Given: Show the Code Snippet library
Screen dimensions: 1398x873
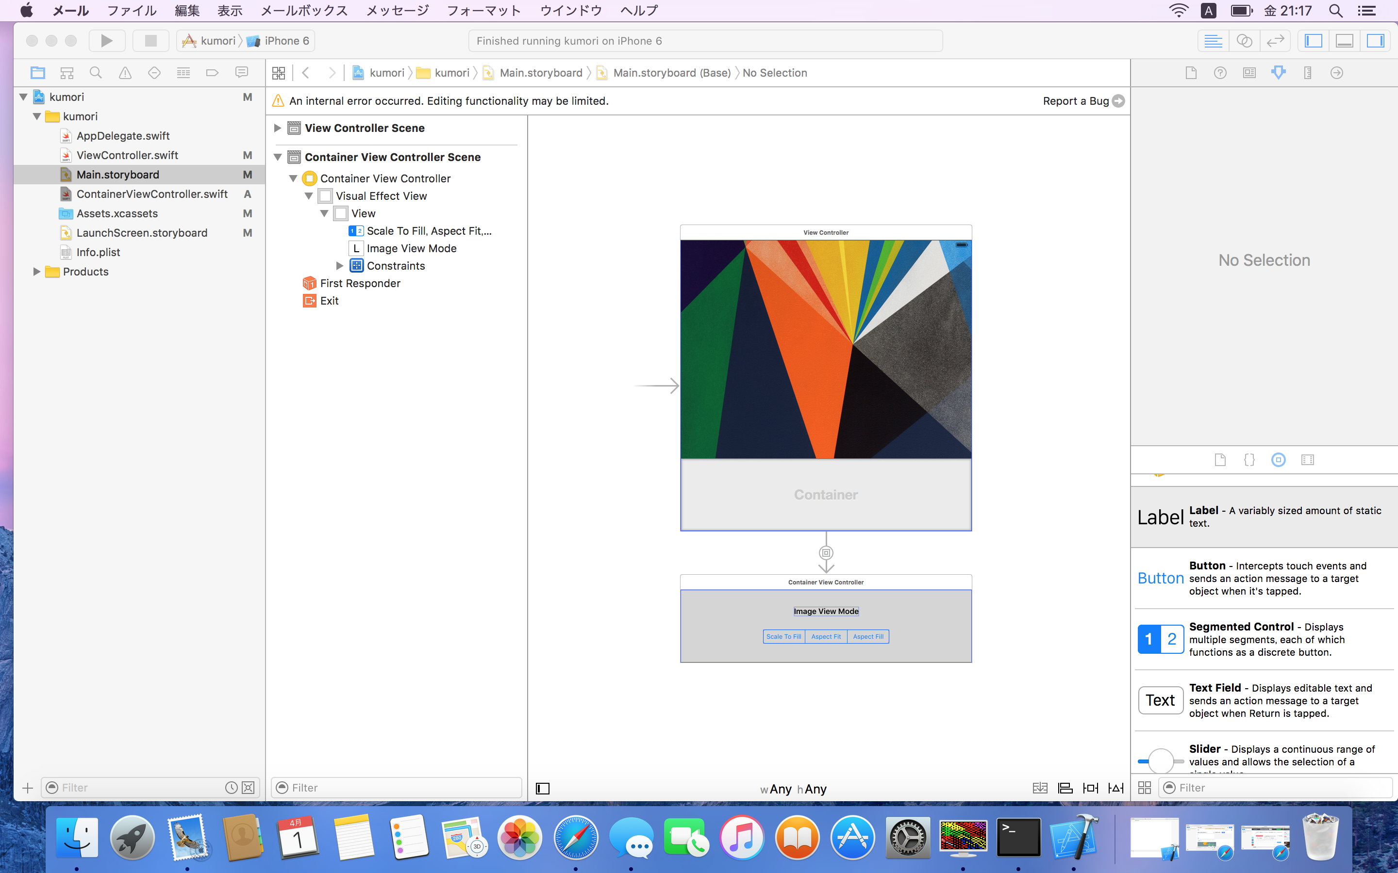Looking at the screenshot, I should coord(1249,460).
